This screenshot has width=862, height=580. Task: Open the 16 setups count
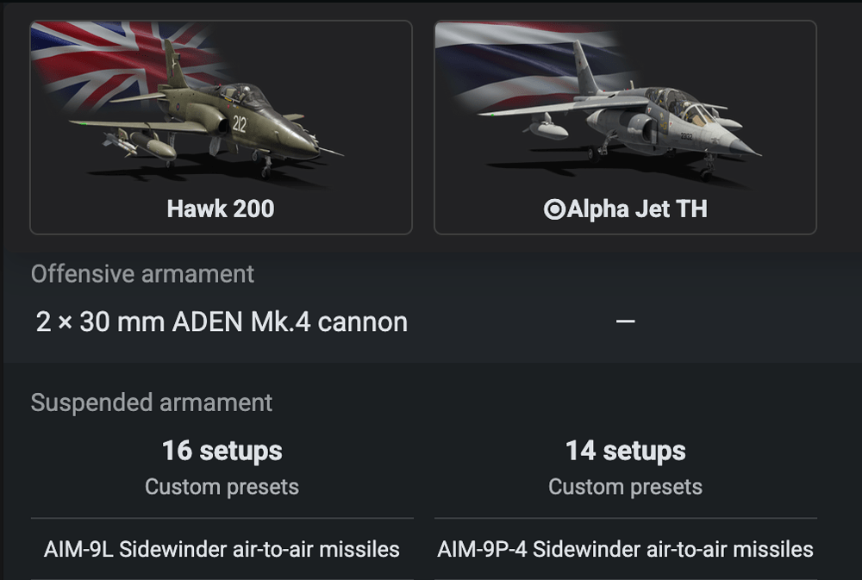tap(222, 451)
